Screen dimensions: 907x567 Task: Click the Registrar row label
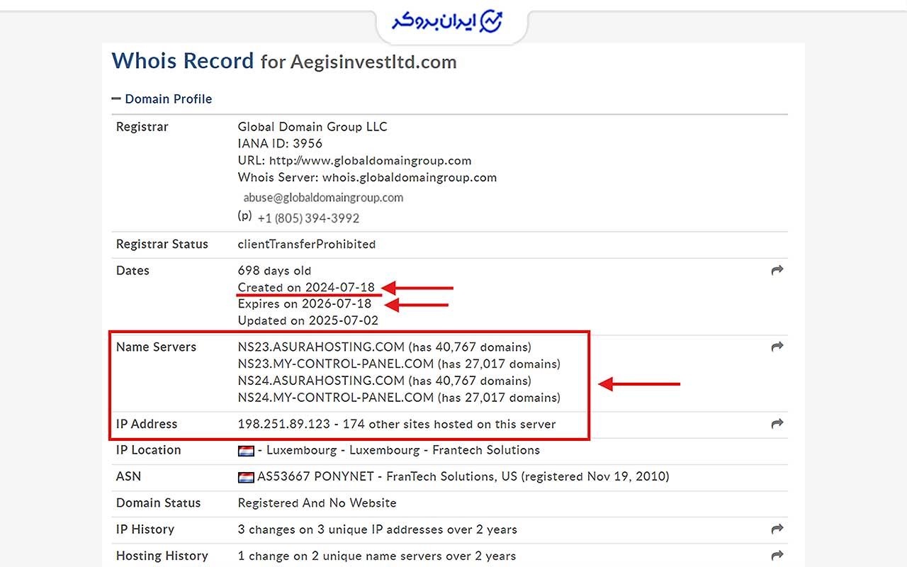coord(142,127)
